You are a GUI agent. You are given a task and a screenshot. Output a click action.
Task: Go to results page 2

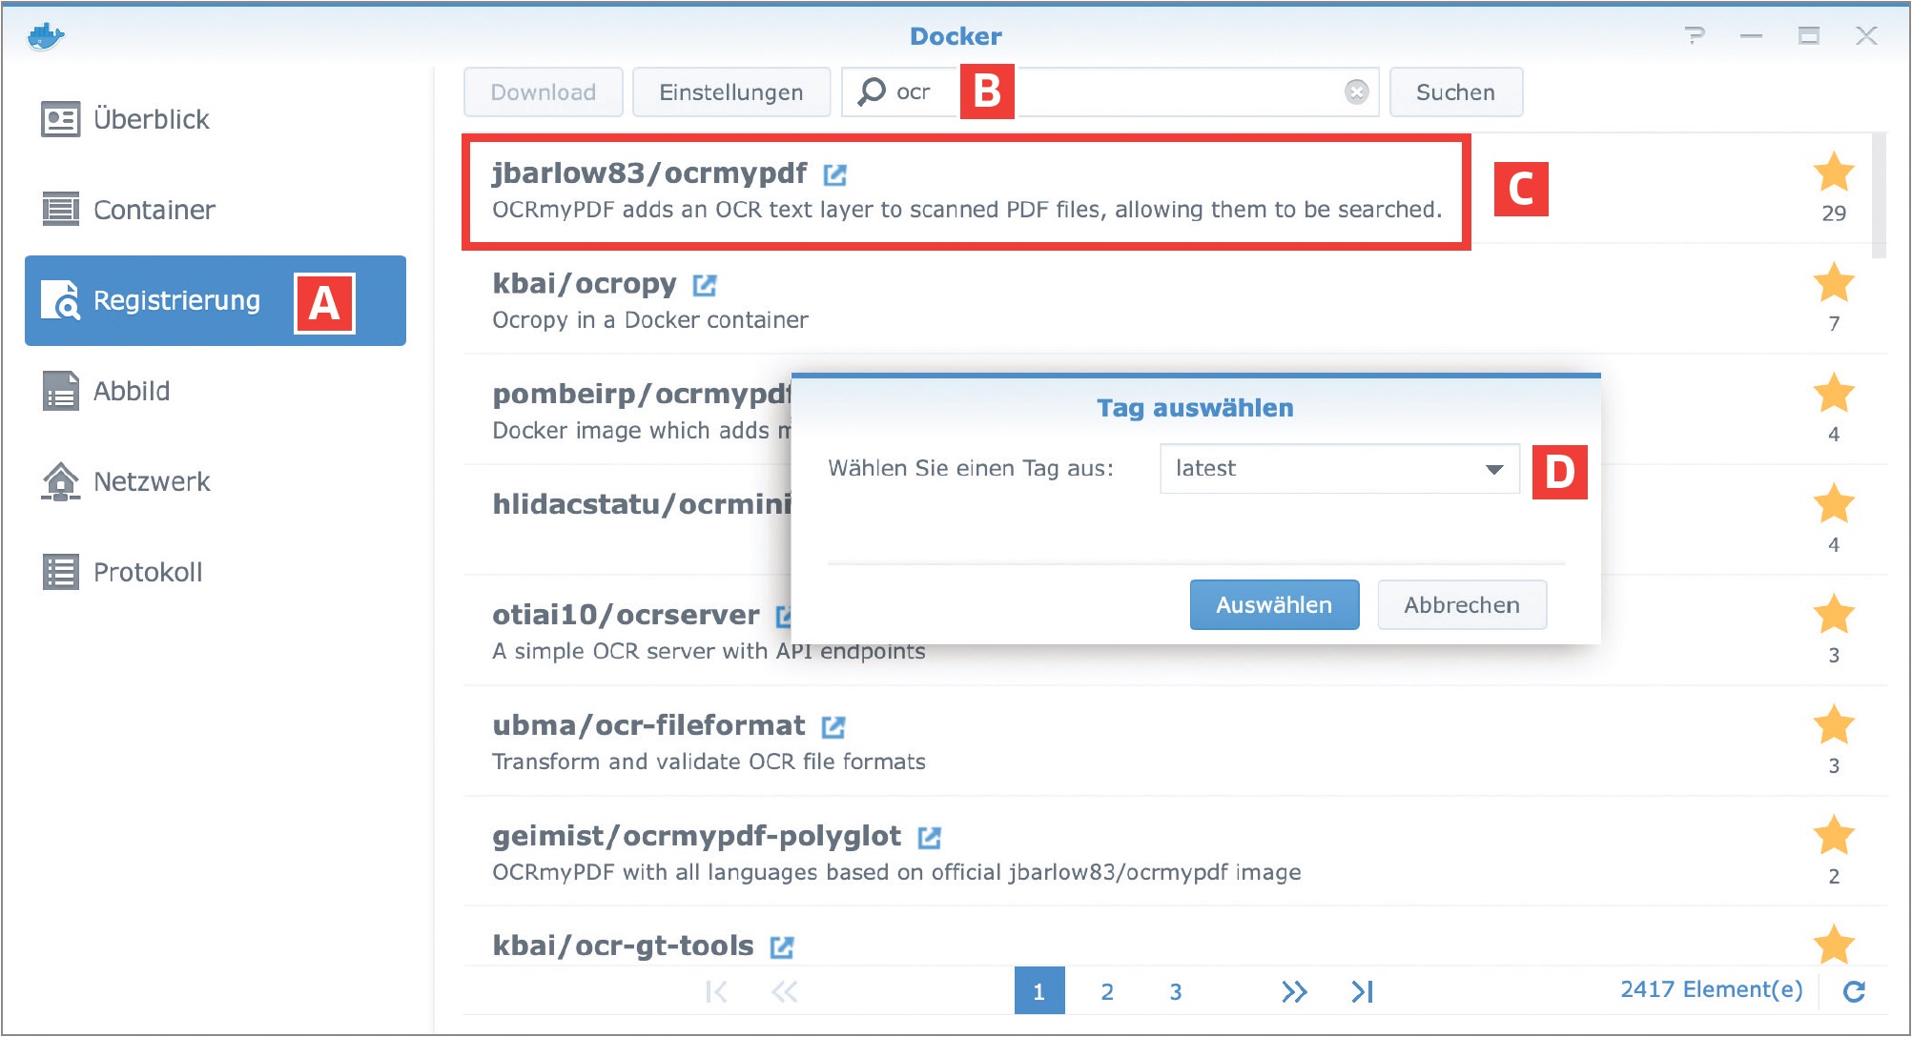[x=1107, y=991]
